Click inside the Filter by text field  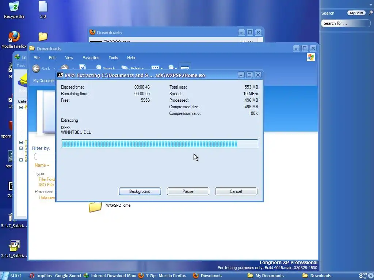point(45,156)
